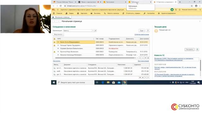The width and height of the screenshot is (202, 113).
Task: Open the Зарплата section
Action: tap(82, 13)
